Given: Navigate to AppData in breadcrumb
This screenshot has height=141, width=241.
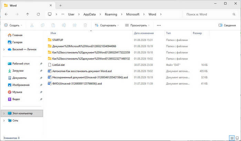Looking at the screenshot, I should tap(90, 14).
